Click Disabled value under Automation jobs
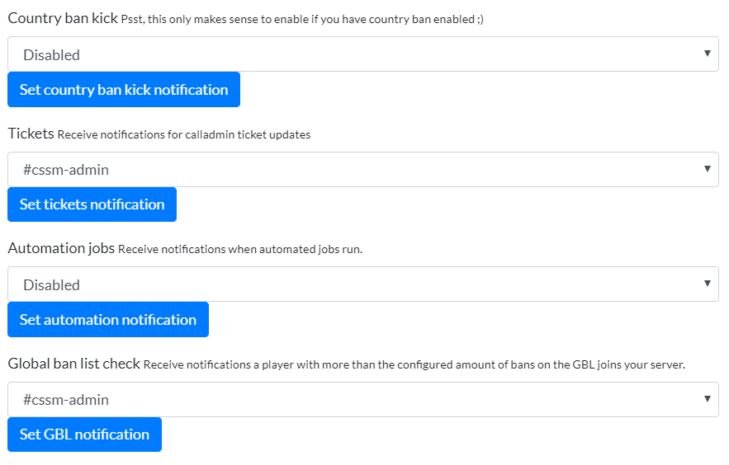The height and width of the screenshot is (465, 729). pyautogui.click(x=52, y=285)
